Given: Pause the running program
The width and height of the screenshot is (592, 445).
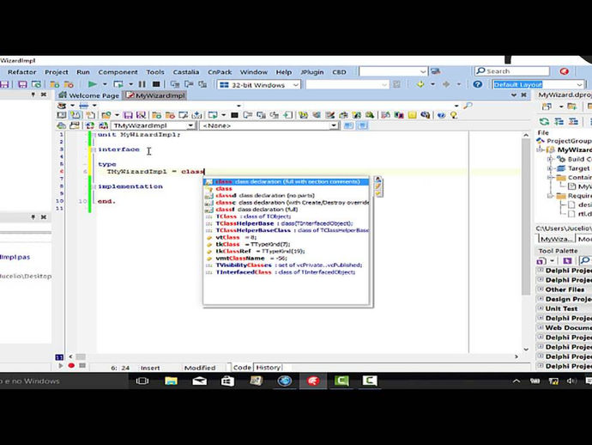Looking at the screenshot, I should pyautogui.click(x=142, y=84).
